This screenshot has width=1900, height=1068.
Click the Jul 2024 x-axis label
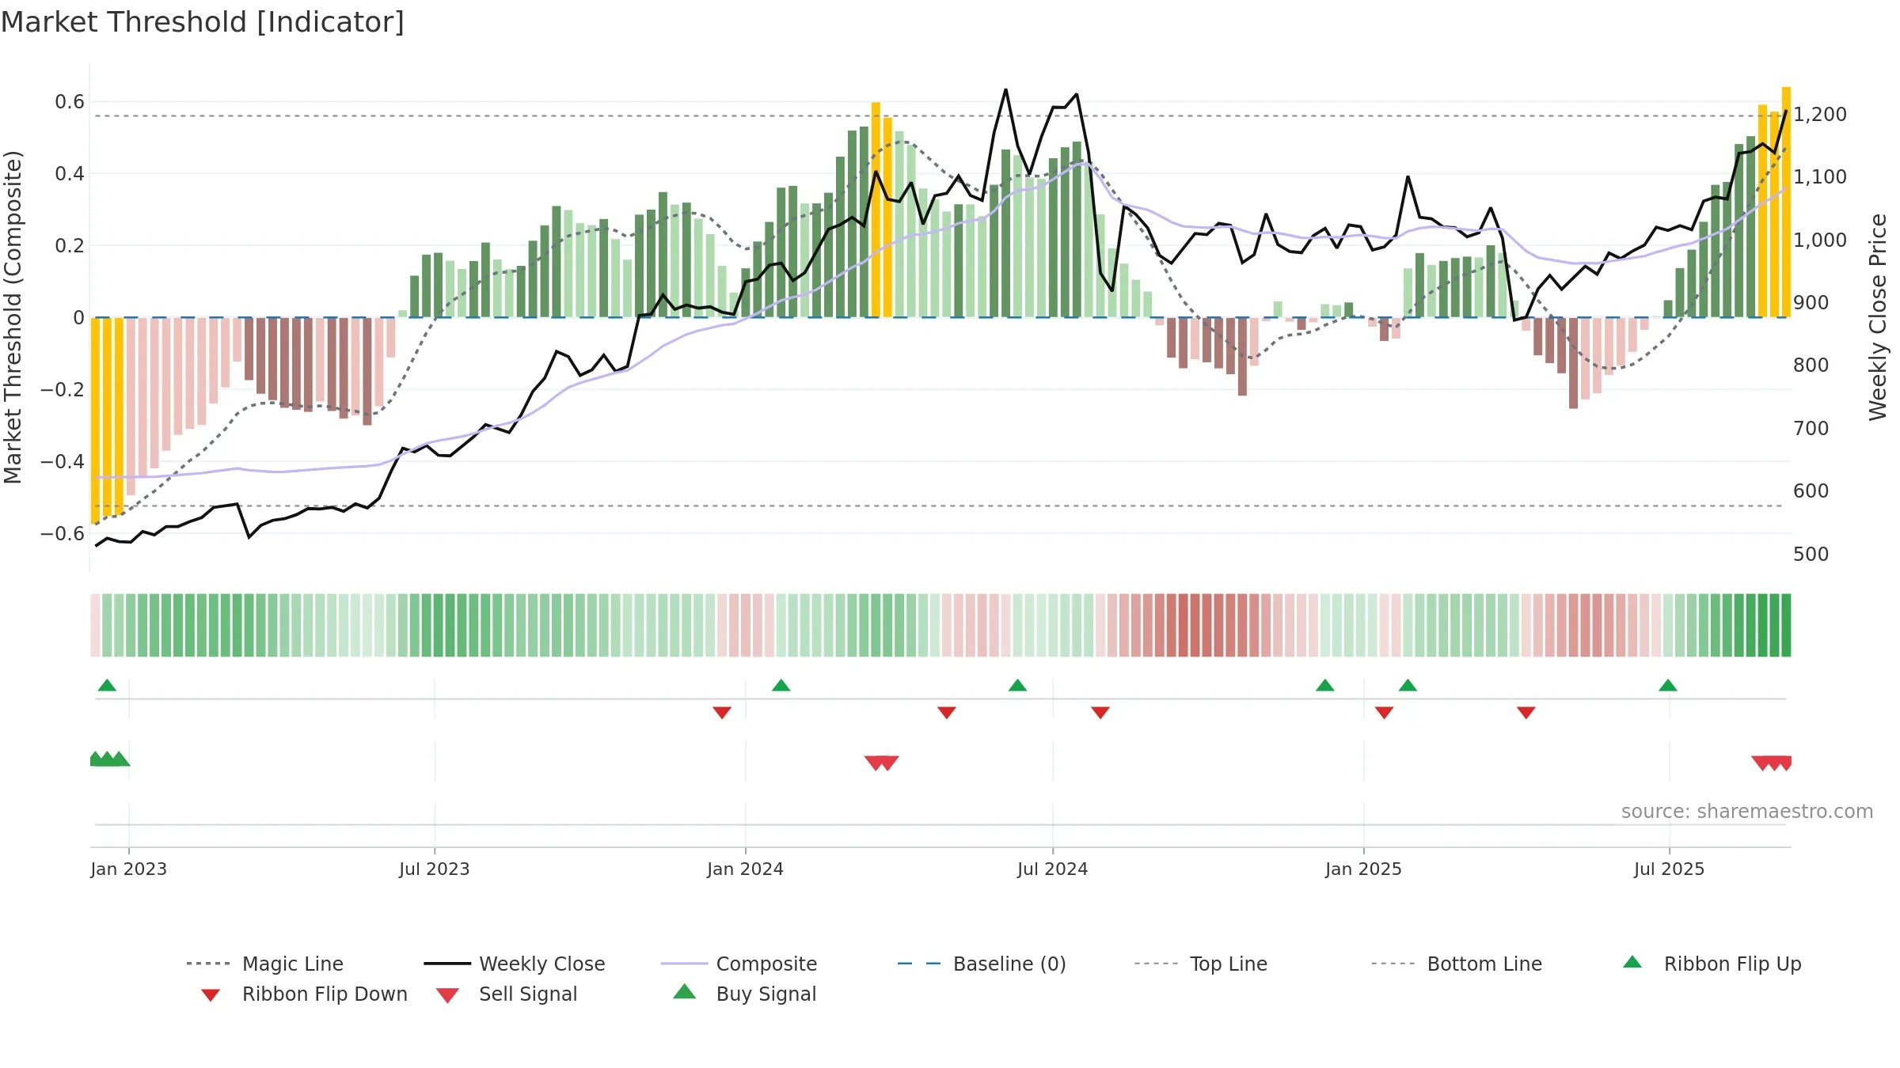1053,869
